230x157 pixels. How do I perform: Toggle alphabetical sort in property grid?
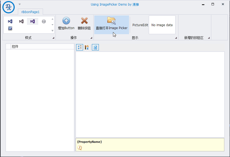click(87, 47)
